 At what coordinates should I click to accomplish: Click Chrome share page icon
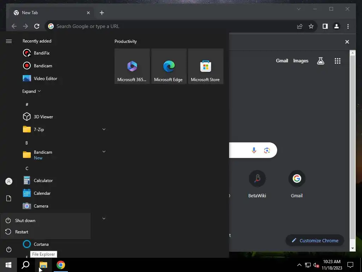pos(300,26)
